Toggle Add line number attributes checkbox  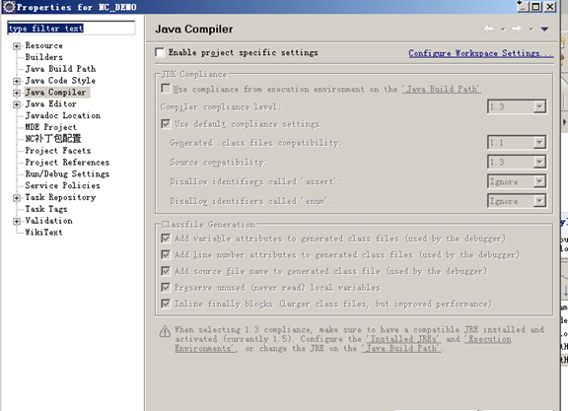pyautogui.click(x=166, y=254)
